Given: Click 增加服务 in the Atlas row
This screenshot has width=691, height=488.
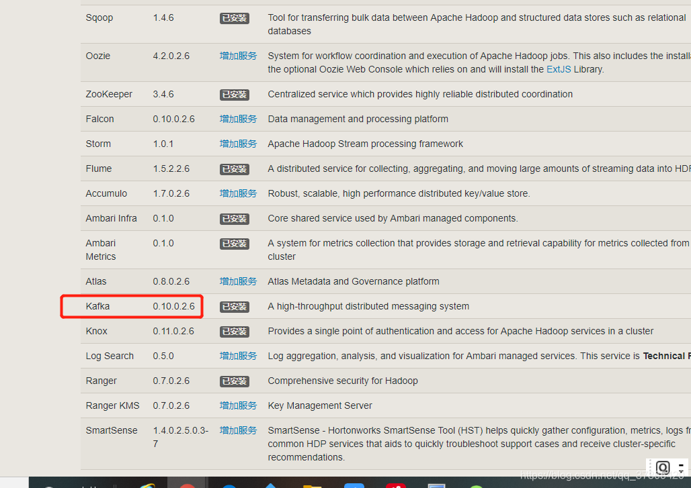Looking at the screenshot, I should 238,282.
